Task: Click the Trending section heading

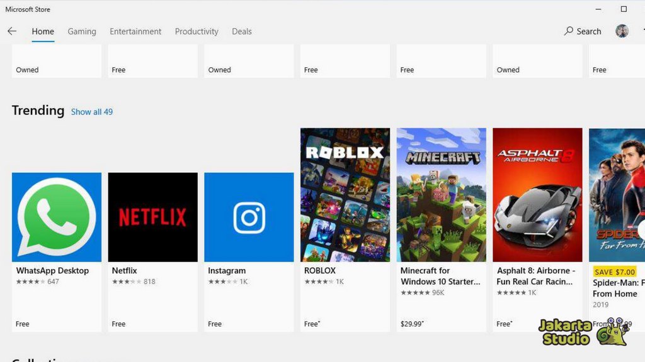Action: point(38,111)
